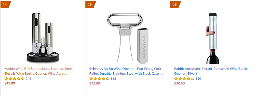Image resolution: width=256 pixels, height=96 pixels.
Task: Click the #4 bestseller rank badge
Action: click(6, 4)
